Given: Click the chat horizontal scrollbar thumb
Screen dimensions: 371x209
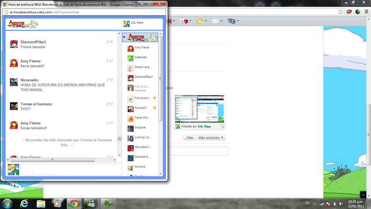Looking at the screenshot, I should pos(53,160).
